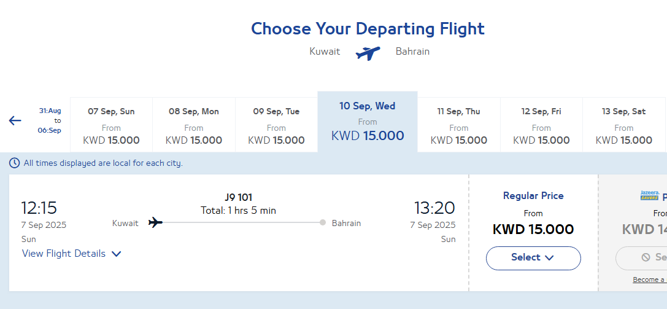Open the Regular Price Select dropdown

point(533,258)
